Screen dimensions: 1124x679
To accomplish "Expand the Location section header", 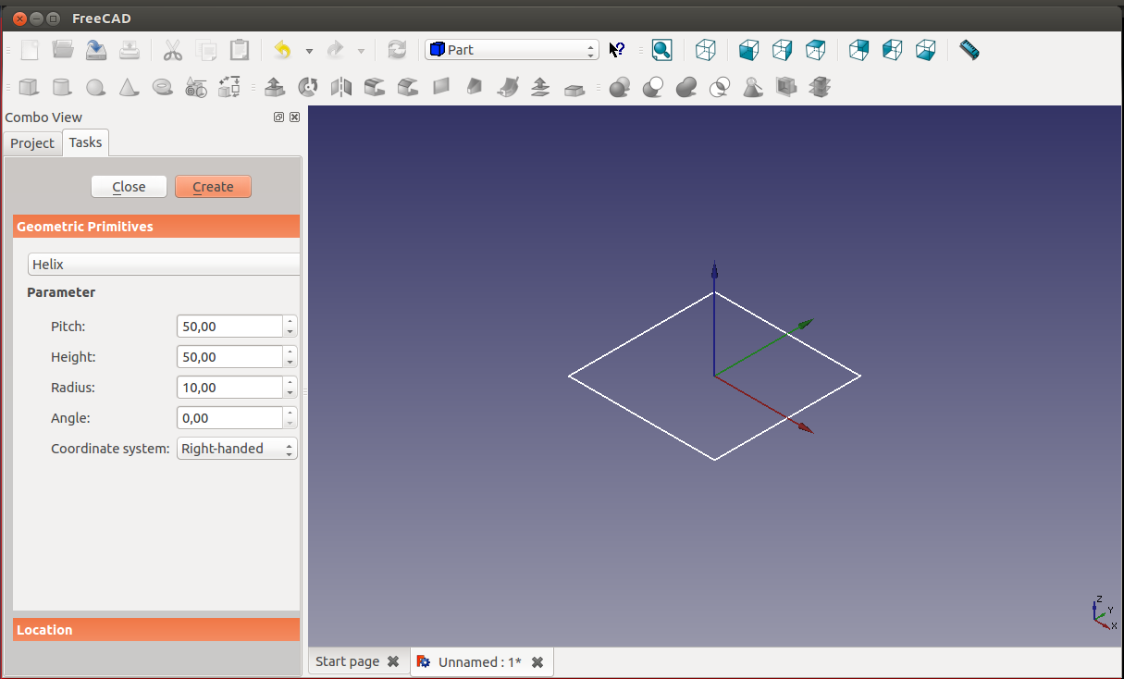I will tap(156, 630).
